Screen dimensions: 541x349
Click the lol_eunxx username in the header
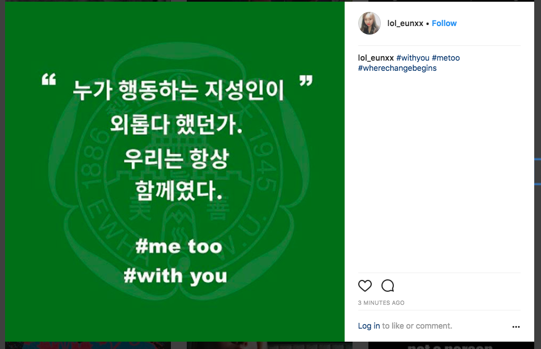pyautogui.click(x=405, y=23)
